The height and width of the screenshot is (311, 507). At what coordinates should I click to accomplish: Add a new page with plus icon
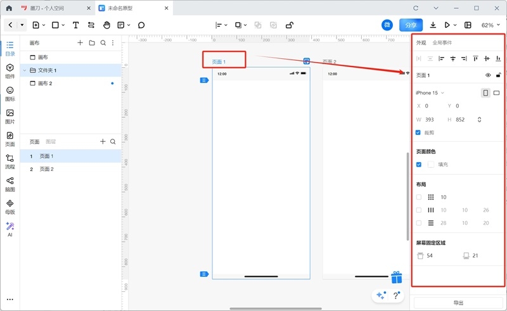coord(103,141)
